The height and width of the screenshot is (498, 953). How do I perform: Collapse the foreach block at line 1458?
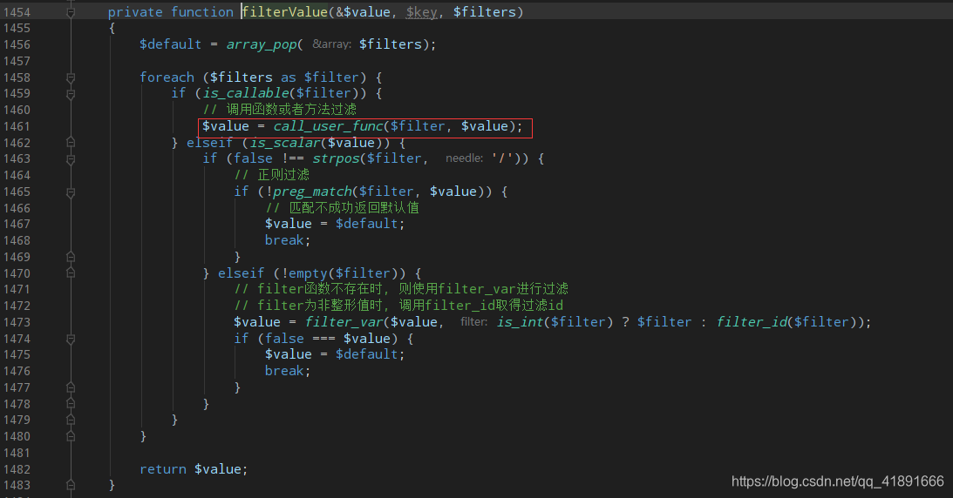[71, 77]
